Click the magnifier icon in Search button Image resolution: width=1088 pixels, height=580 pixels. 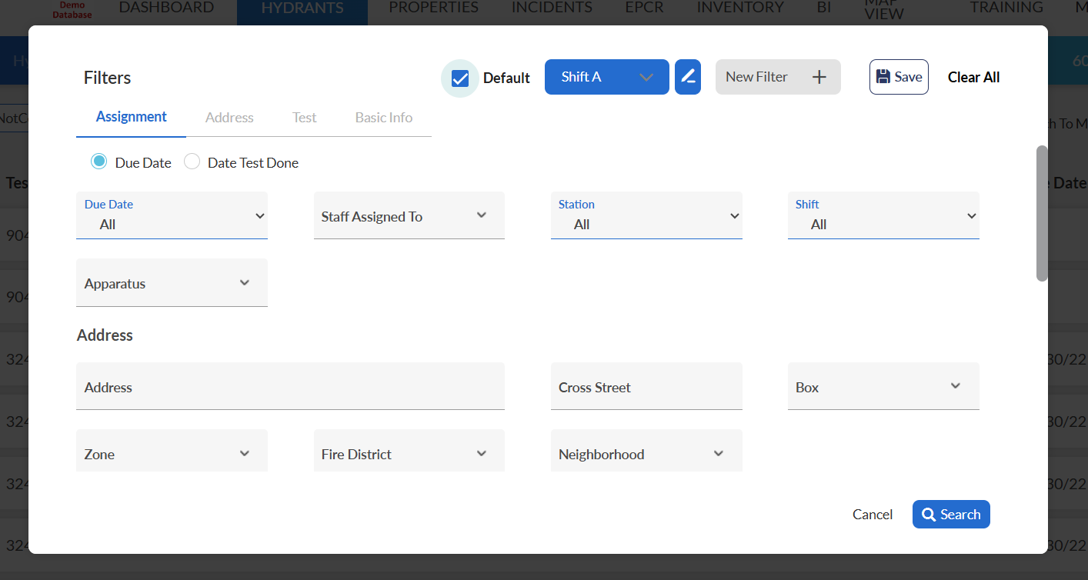[929, 515]
